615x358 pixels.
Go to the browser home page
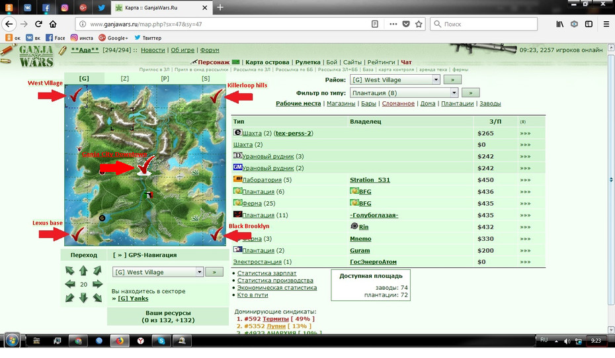pos(53,24)
